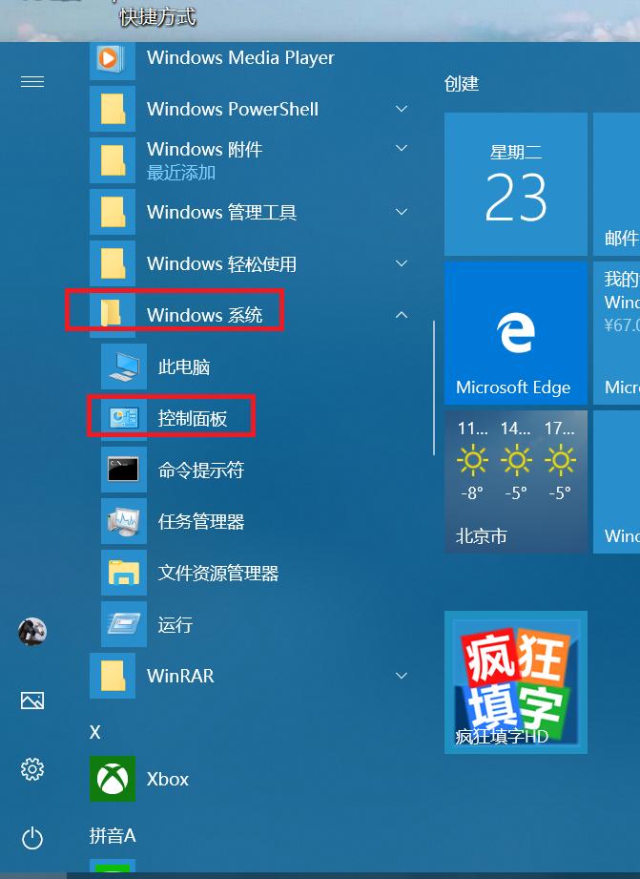Screen dimensions: 640x879
Task: Expand the WinRAR folder chevron
Action: 402,676
